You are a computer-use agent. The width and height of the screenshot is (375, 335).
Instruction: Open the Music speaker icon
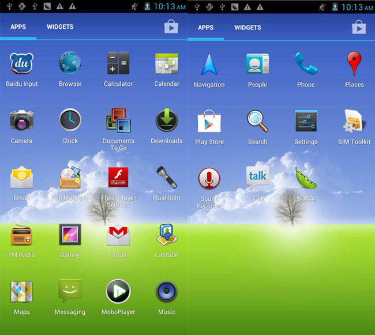tap(167, 292)
